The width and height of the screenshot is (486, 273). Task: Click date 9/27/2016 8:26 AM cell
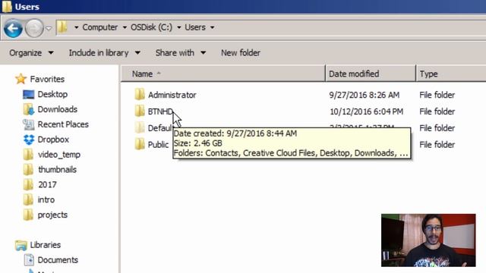click(x=364, y=95)
